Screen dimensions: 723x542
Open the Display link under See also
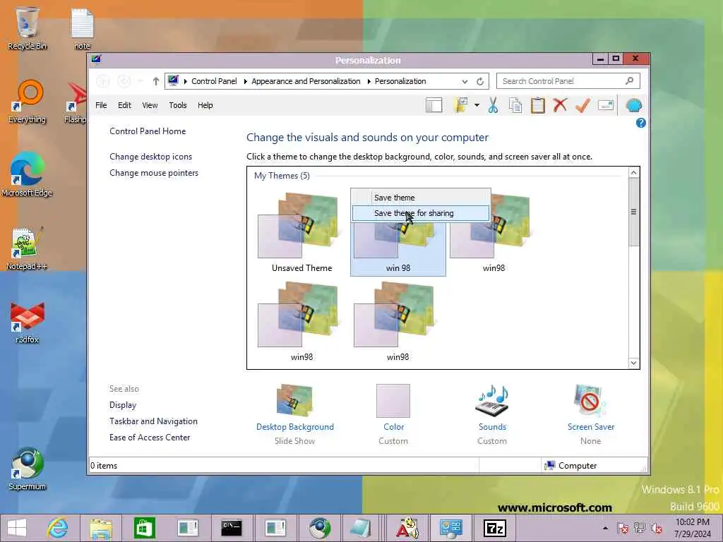tap(123, 405)
